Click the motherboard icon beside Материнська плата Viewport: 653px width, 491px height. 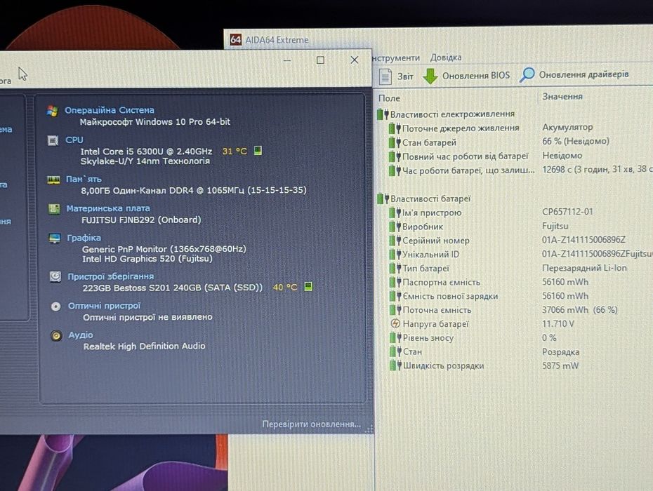point(54,208)
